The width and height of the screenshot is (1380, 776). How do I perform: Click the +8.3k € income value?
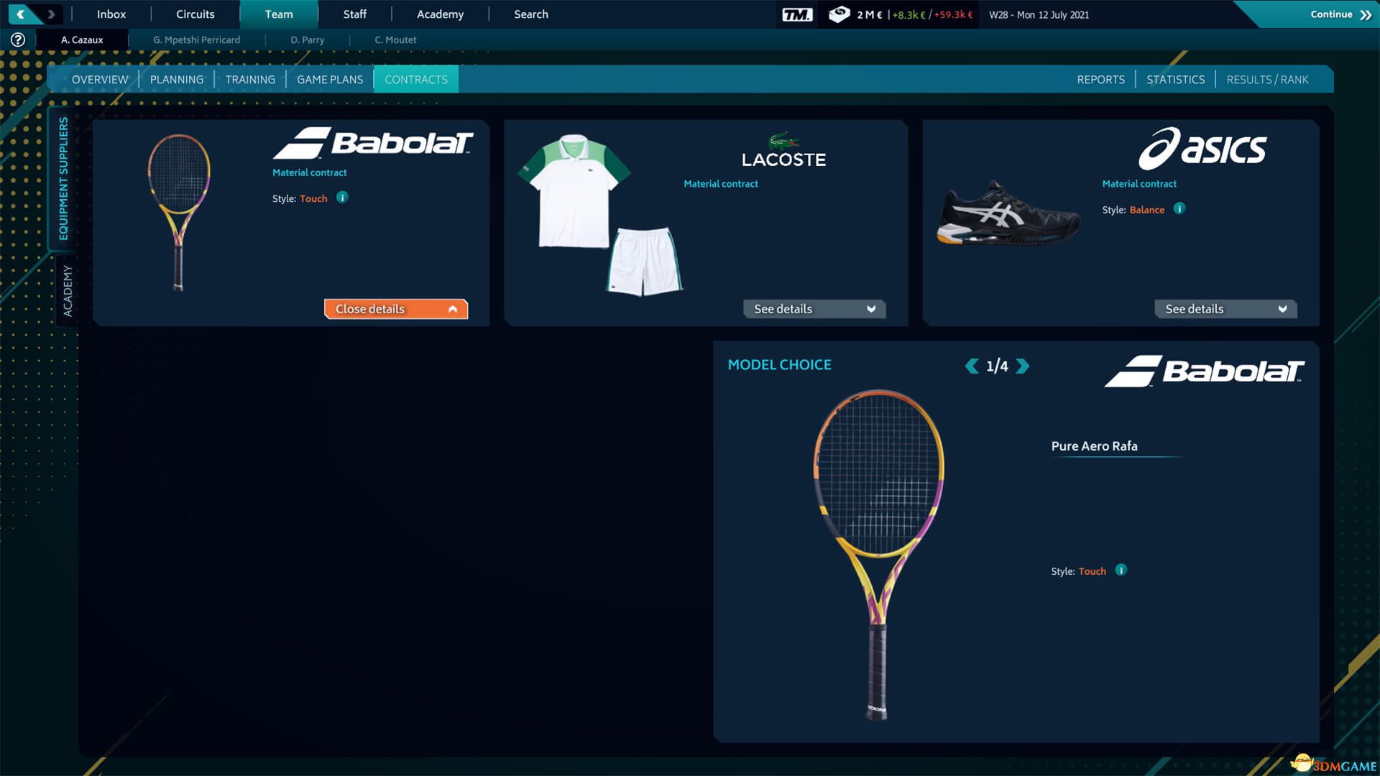coord(909,14)
